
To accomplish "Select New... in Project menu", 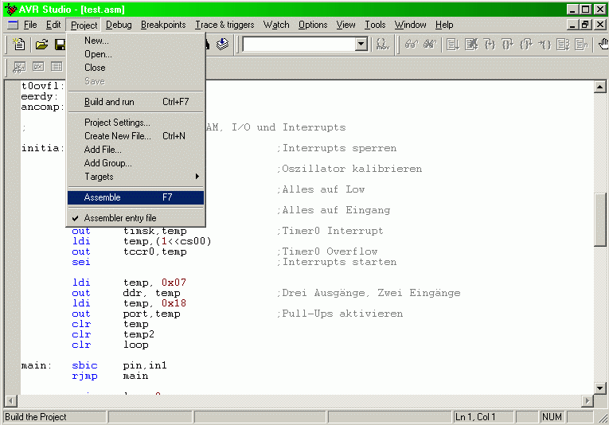I will coord(135,41).
